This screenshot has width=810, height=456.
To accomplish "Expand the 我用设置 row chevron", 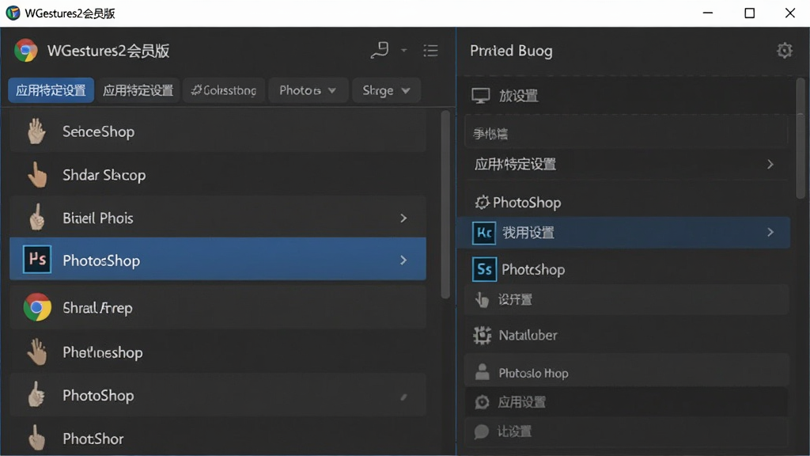I will (x=770, y=232).
